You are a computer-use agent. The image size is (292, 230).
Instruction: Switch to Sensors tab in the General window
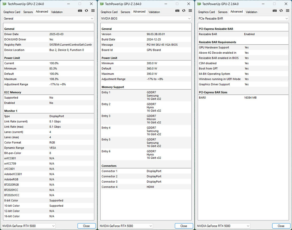[x=28, y=12]
